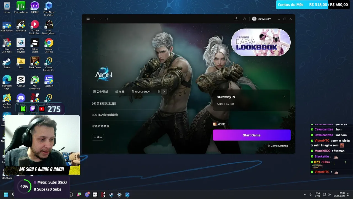Open Steam from the taskbar

pos(111,195)
